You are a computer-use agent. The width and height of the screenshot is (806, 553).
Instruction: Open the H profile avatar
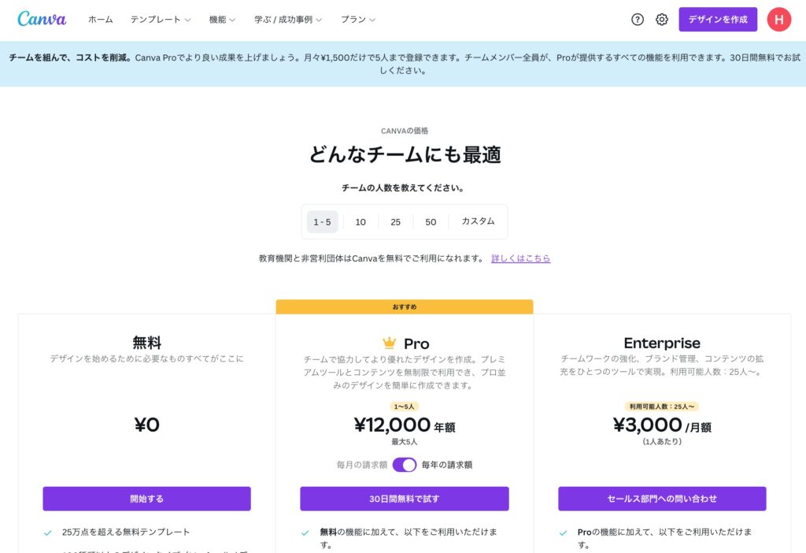779,20
